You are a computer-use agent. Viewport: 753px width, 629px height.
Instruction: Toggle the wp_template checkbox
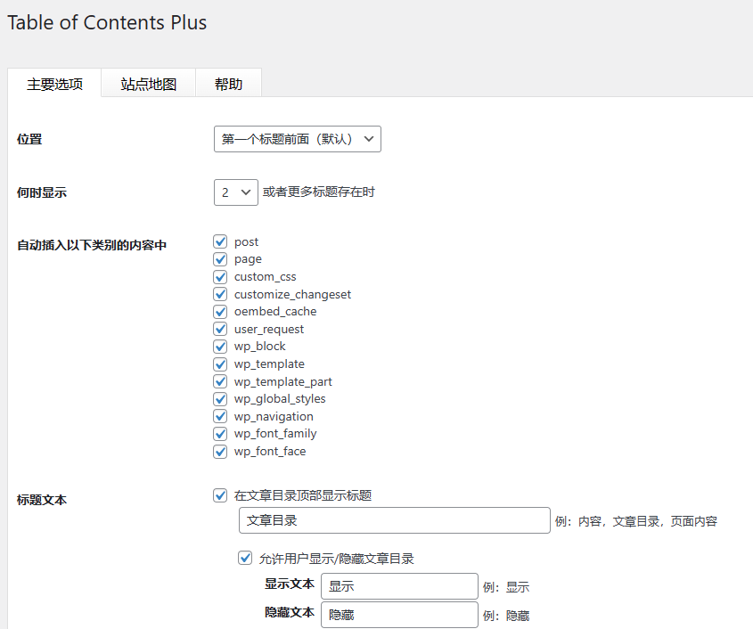pos(220,364)
